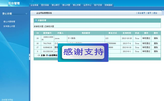Click 审核通过 for row ID 3
Viewport: 164px width, 101px height.
[146, 51]
